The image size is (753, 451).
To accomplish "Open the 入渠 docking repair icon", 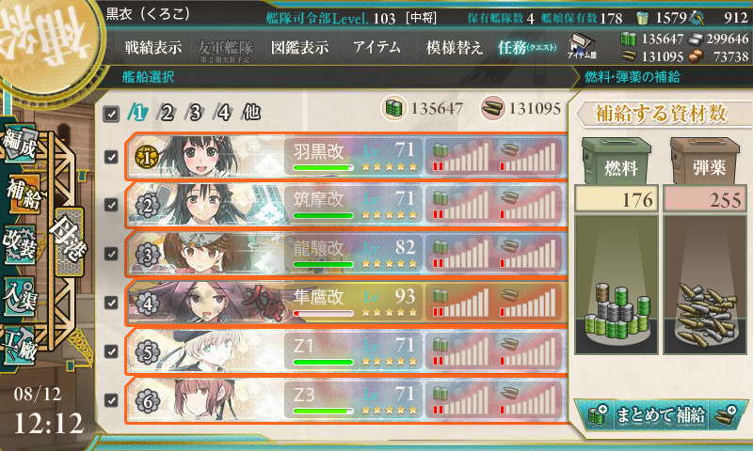I will coord(20,296).
